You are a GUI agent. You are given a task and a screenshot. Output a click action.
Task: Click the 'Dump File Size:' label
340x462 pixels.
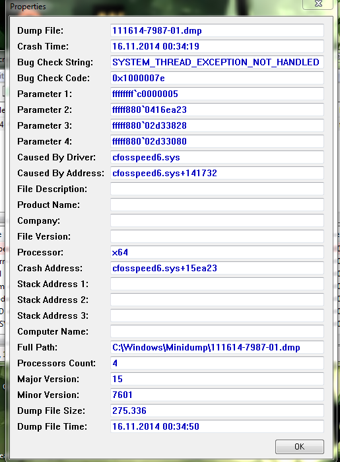(51, 411)
